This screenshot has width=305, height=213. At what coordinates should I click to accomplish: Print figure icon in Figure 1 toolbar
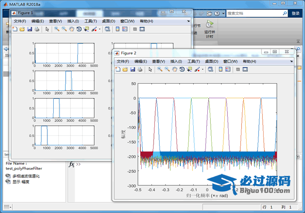[37, 29]
